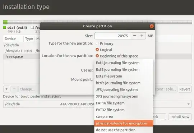Click the Type column header
Image resolution: width=194 pixels, height=133 pixels.
coord(29,38)
